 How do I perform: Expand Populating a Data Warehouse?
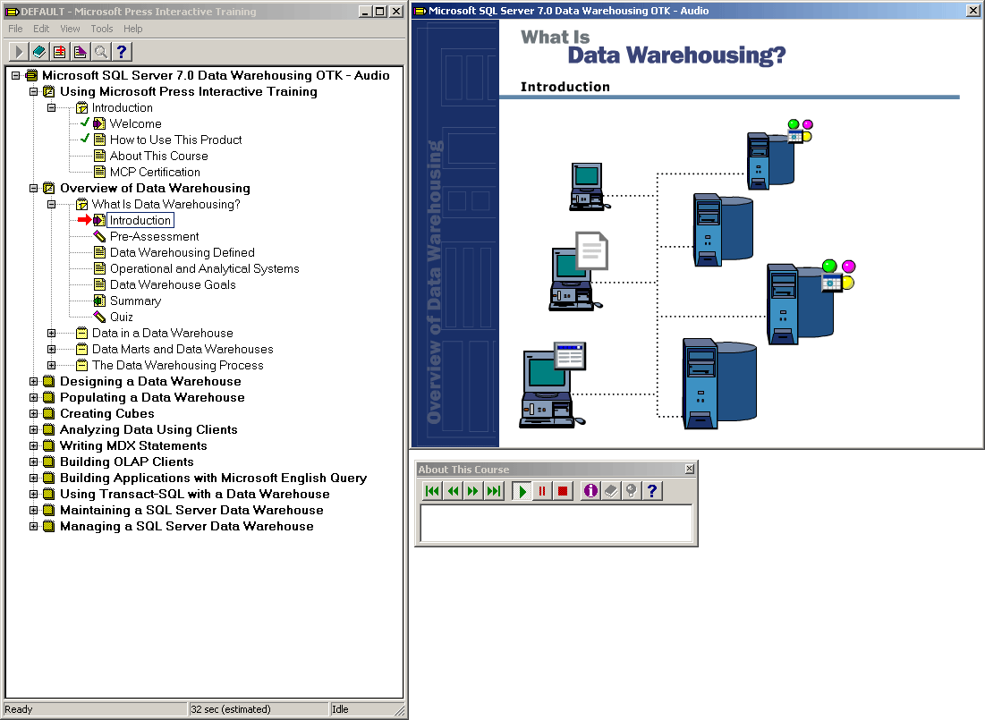[x=34, y=398]
